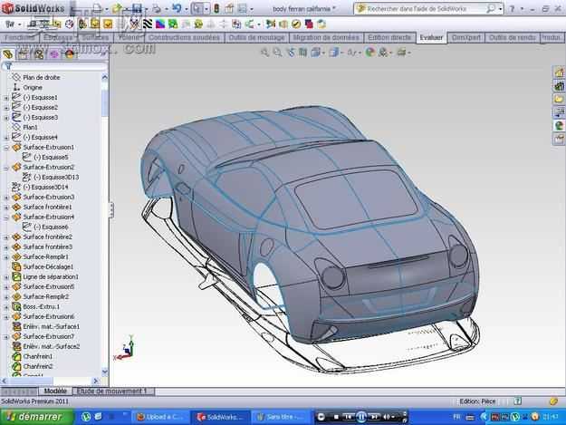Select Surface-Décalage1 in the feature tree
Viewport: 566px width, 425px height.
[x=48, y=266]
